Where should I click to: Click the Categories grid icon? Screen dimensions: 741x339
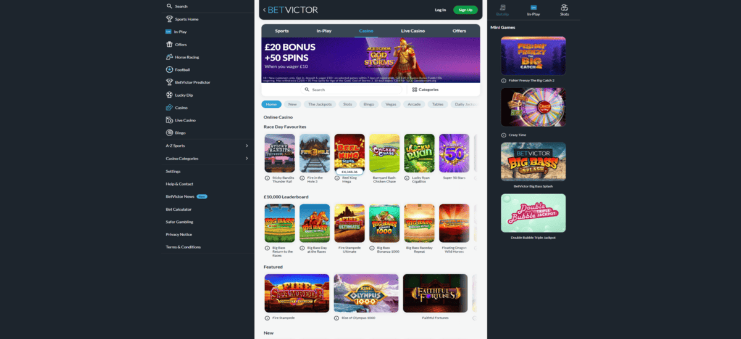pyautogui.click(x=414, y=89)
